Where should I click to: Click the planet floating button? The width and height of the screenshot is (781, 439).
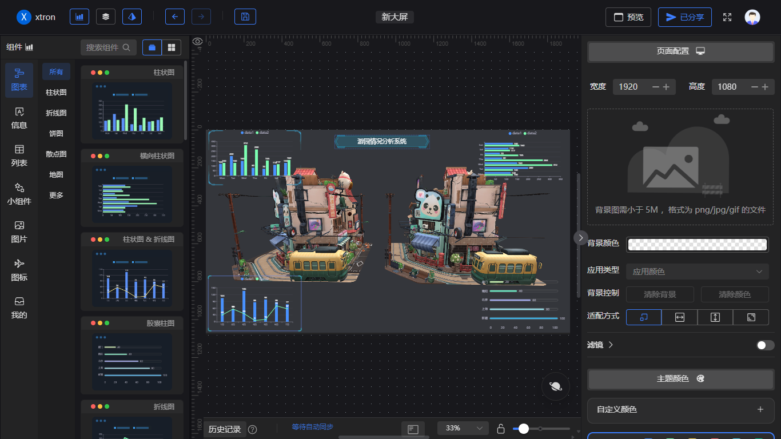pyautogui.click(x=556, y=386)
